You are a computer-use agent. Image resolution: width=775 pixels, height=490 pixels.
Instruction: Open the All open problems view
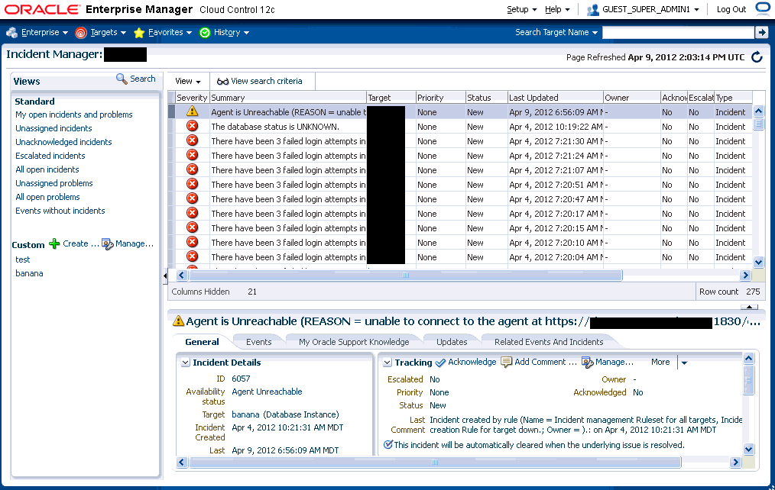(47, 197)
